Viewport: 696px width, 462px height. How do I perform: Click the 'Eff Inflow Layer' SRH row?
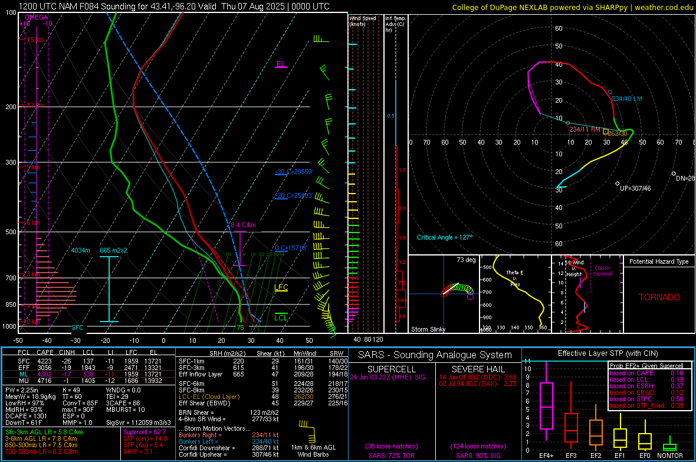point(263,374)
